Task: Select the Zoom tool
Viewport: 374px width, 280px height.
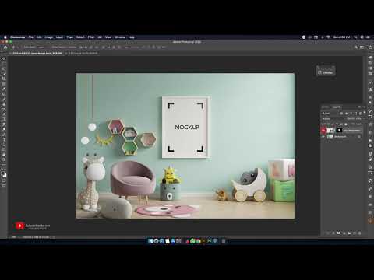Action: click(x=4, y=159)
